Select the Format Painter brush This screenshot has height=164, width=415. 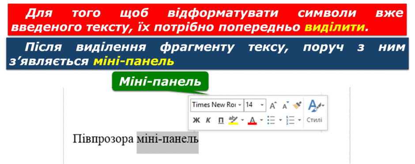click(297, 105)
